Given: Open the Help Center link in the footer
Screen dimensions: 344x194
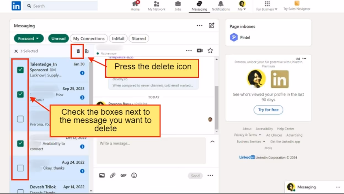Looking at the screenshot, I should pyautogui.click(x=285, y=129).
